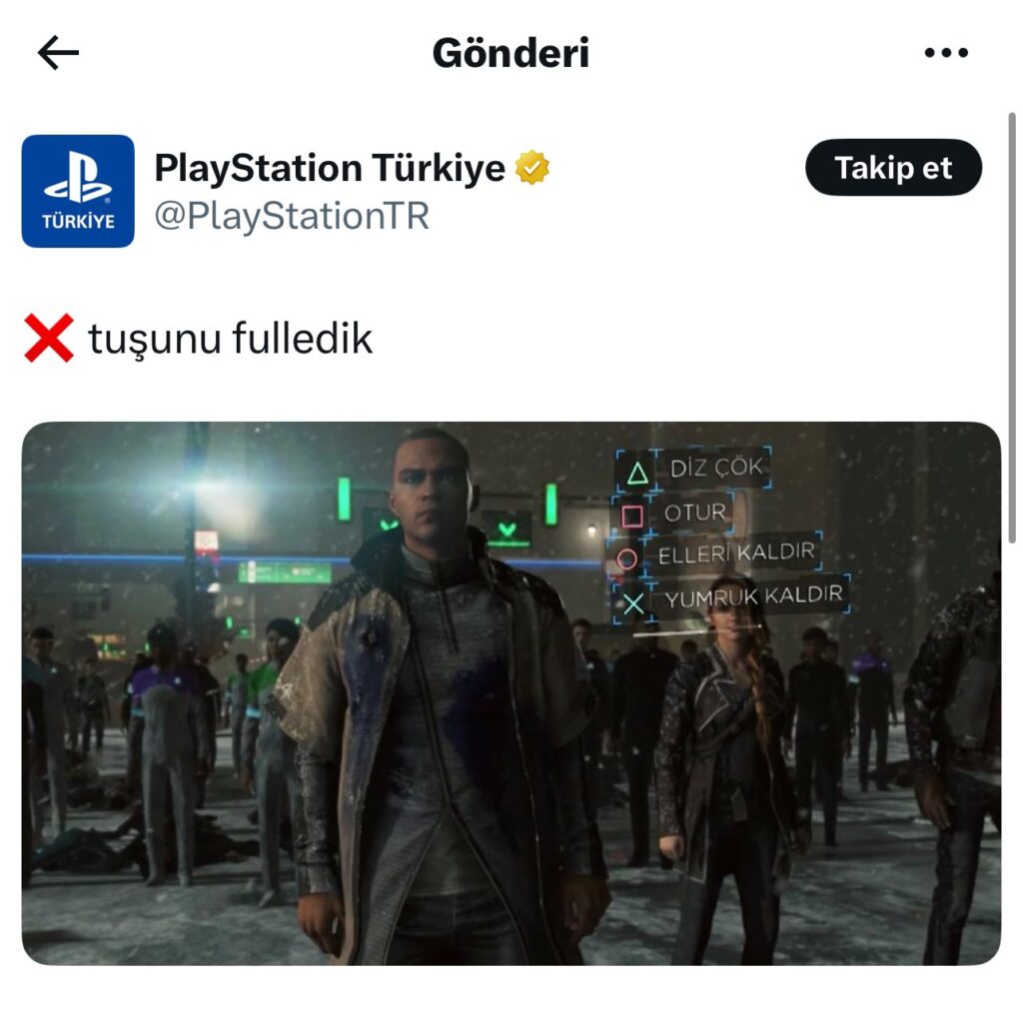
Task: Click the PlayStation Türkiye display name
Action: coord(330,168)
